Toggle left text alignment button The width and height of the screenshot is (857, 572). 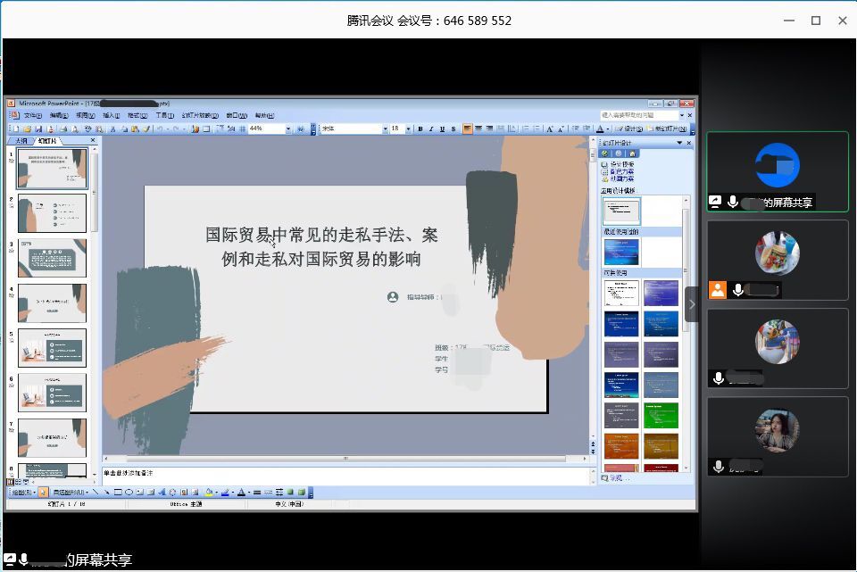pos(467,128)
